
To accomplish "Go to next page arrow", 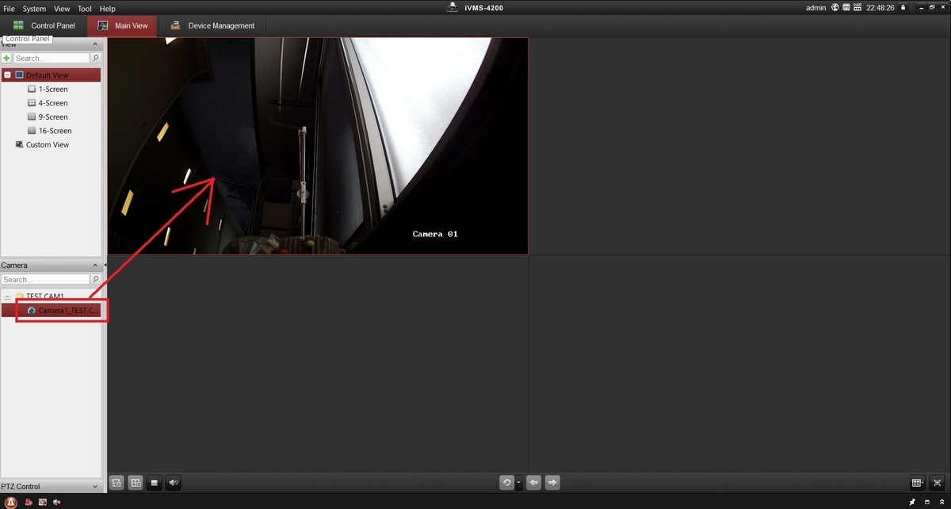I will click(x=553, y=482).
